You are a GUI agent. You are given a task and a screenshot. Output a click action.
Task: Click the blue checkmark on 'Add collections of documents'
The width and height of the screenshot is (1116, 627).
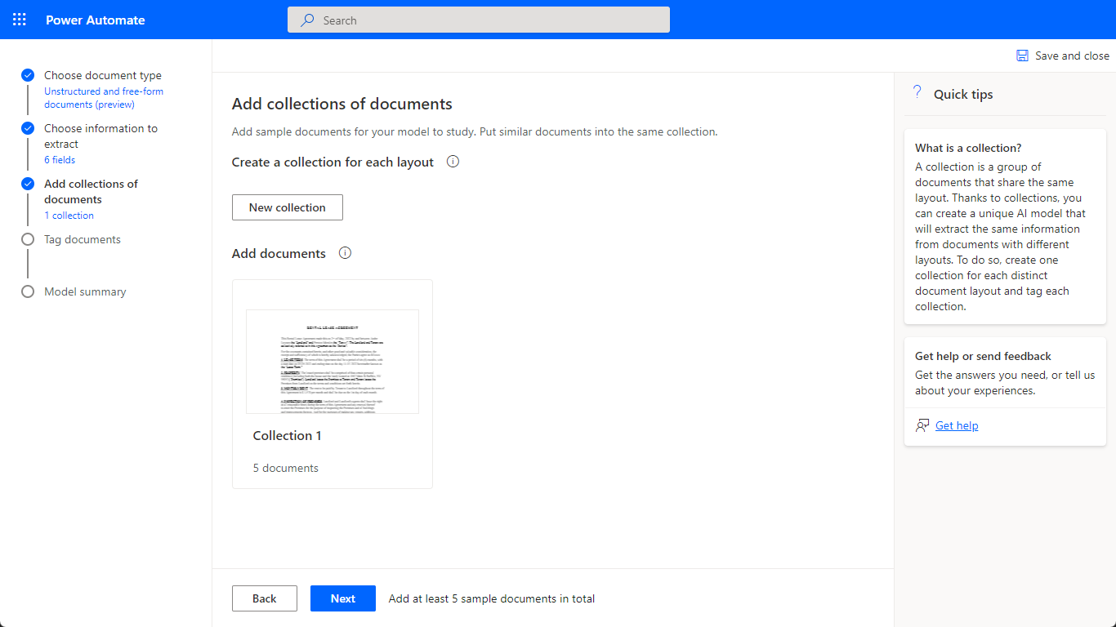coord(27,184)
